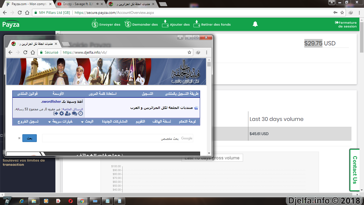Open File Explorer from taskbar
This screenshot has width=364, height=205.
[x=34, y=201]
